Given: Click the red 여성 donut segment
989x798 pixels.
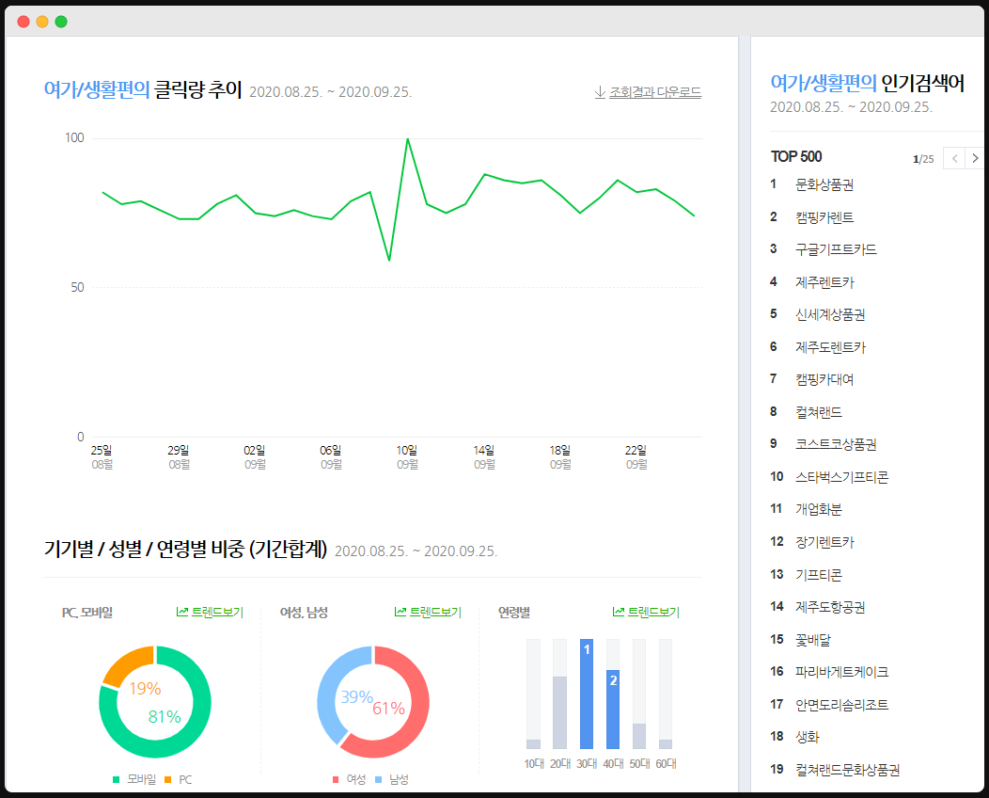Looking at the screenshot, I should click(x=416, y=713).
